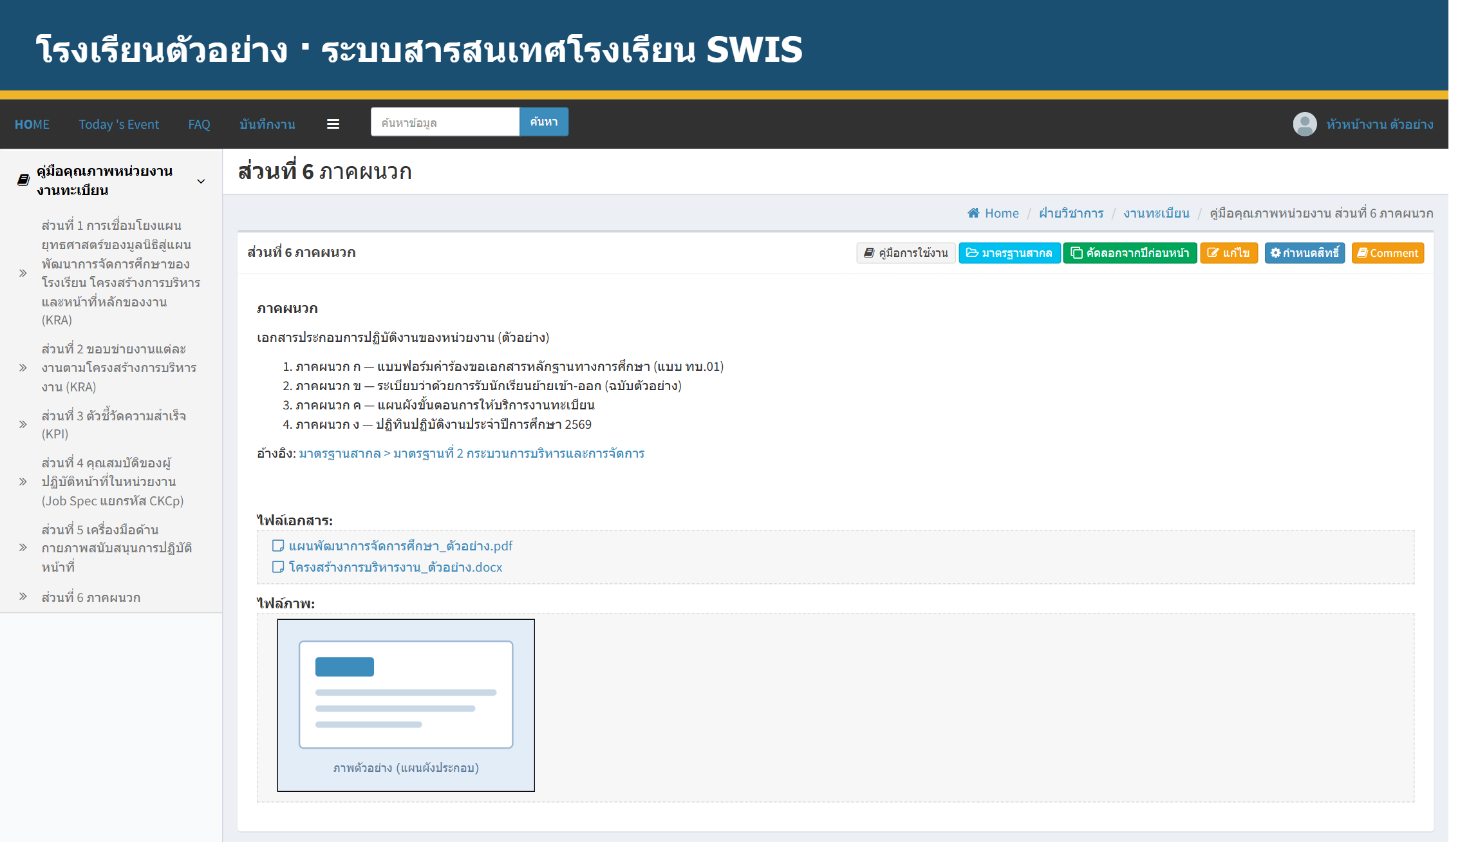Follow the งานทะเบียน breadcrumb link
The height and width of the screenshot is (842, 1460).
coord(1156,213)
